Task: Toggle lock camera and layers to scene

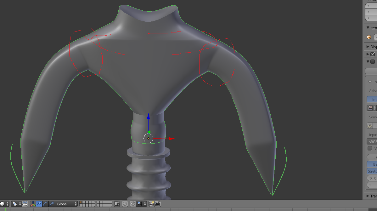Action: point(117,204)
